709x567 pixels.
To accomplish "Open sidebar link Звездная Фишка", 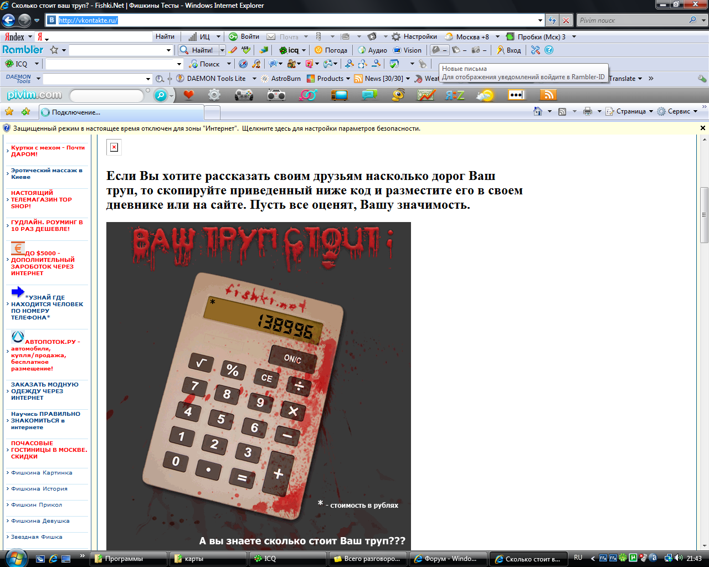I will pos(37,537).
